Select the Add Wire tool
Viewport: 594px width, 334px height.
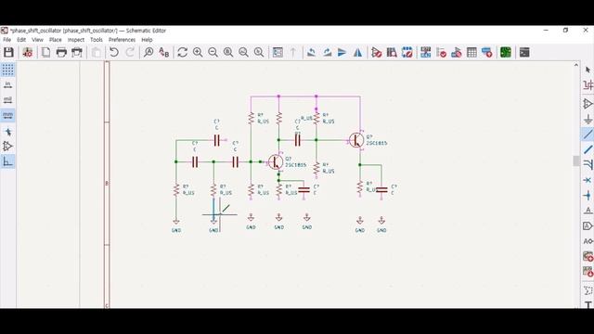588,134
